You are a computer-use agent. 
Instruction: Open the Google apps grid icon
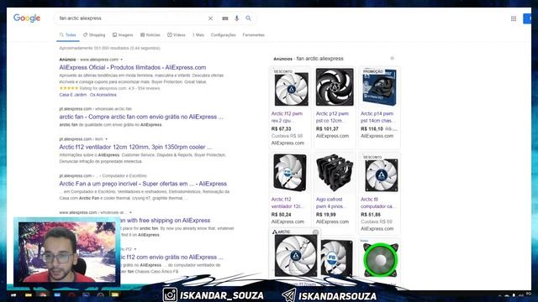tap(514, 18)
